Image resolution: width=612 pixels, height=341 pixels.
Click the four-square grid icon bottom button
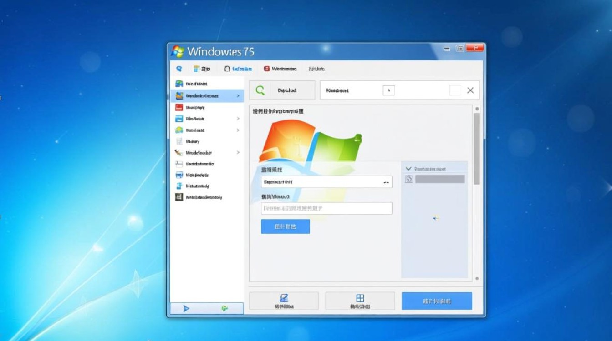[x=360, y=301]
